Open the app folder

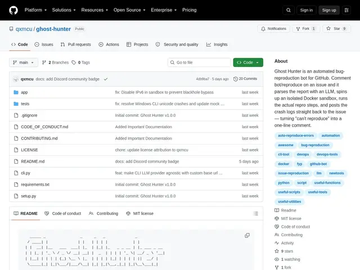point(24,92)
